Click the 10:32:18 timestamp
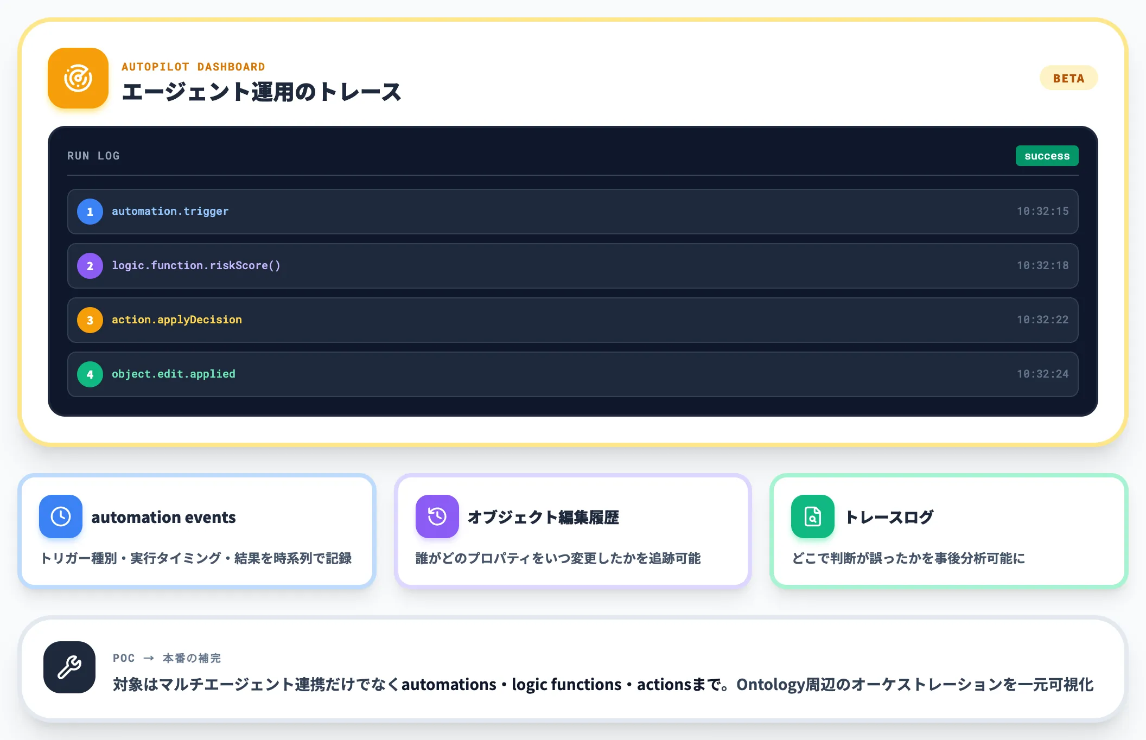Image resolution: width=1146 pixels, height=740 pixels. [x=1042, y=266]
